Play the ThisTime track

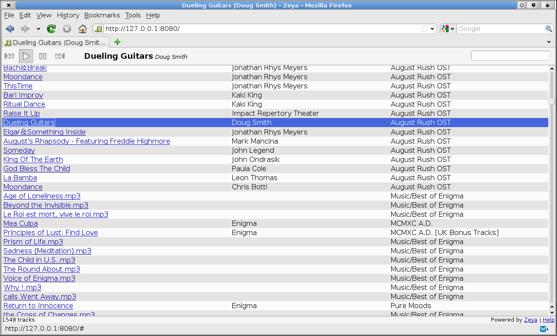tap(18, 86)
